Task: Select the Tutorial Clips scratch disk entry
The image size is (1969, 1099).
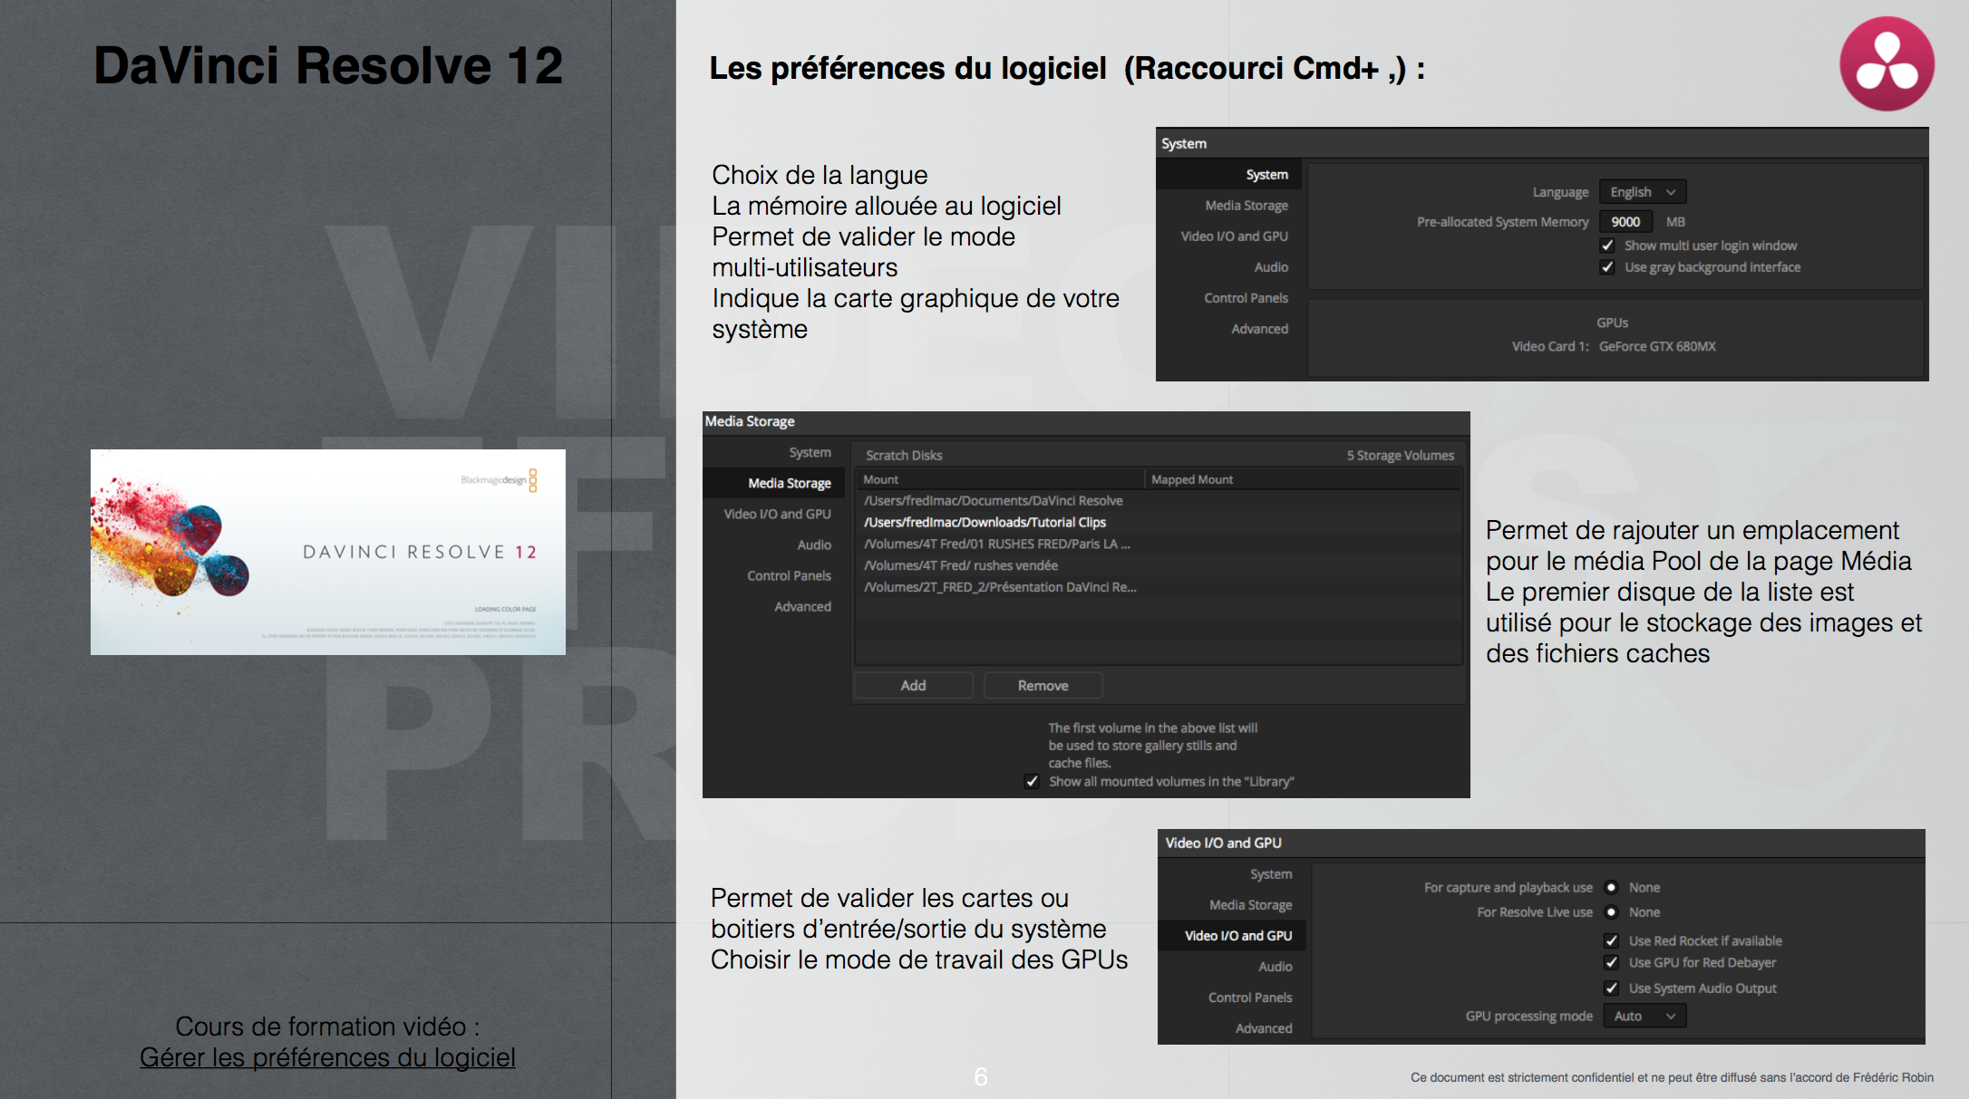Action: click(984, 522)
